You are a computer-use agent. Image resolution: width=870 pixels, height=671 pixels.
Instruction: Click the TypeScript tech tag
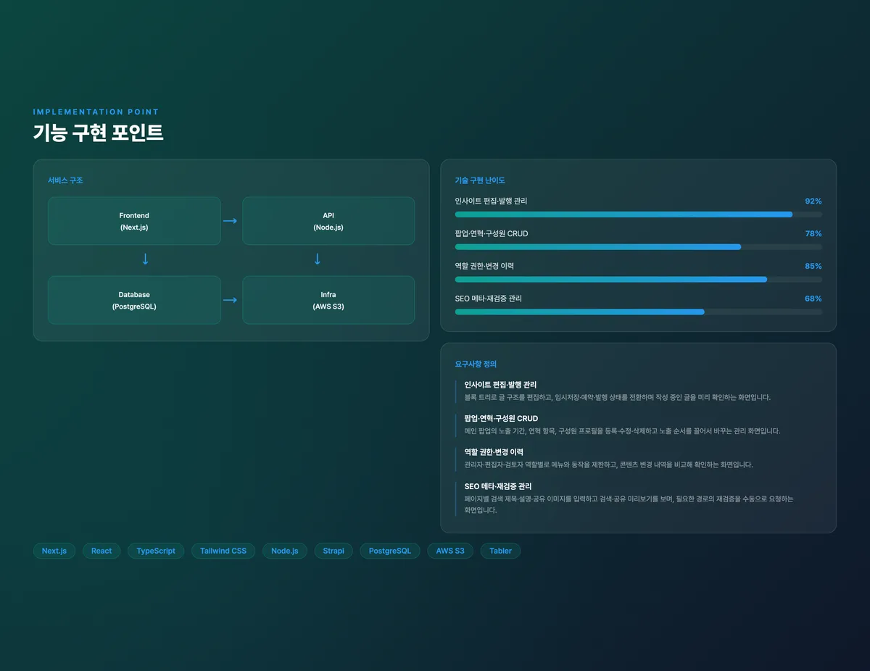[156, 551]
